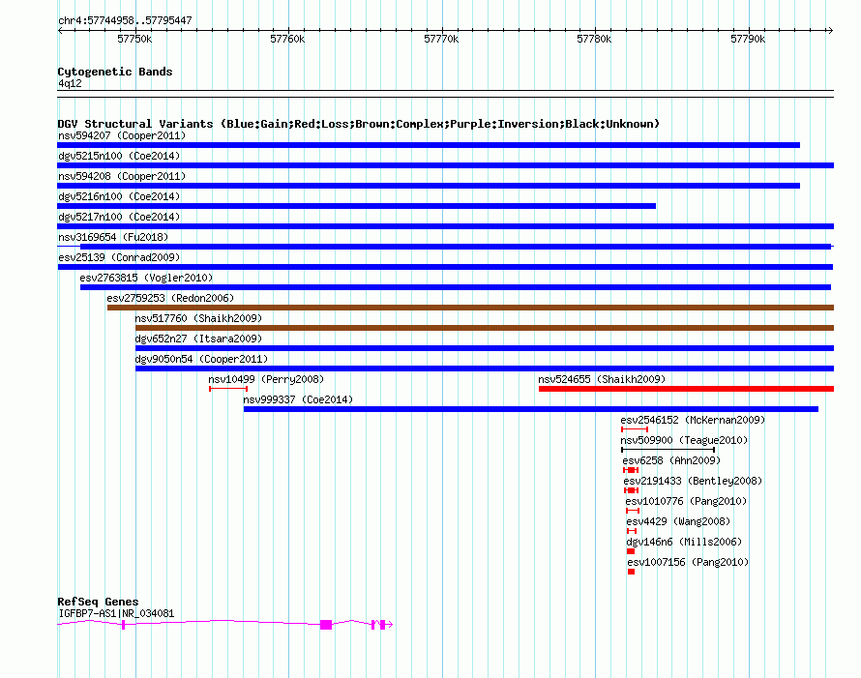This screenshot has height=678, width=861.
Task: Select the nsv3169654 (Fu2018) variant bar
Action: [445, 247]
